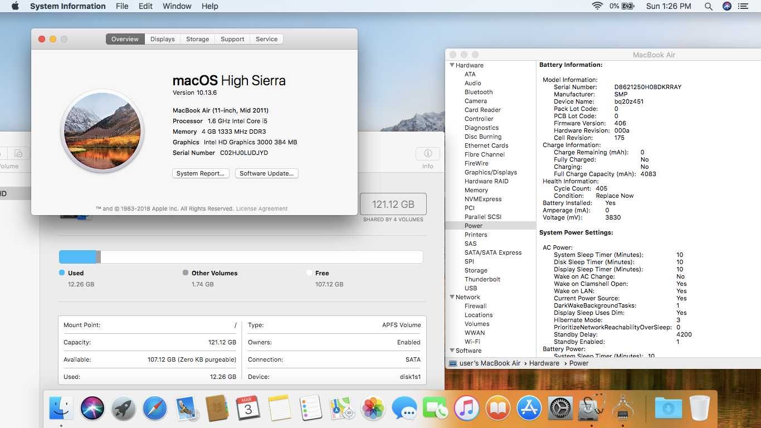Screen dimensions: 761x428
Task: Open the File menu
Action: tap(122, 6)
